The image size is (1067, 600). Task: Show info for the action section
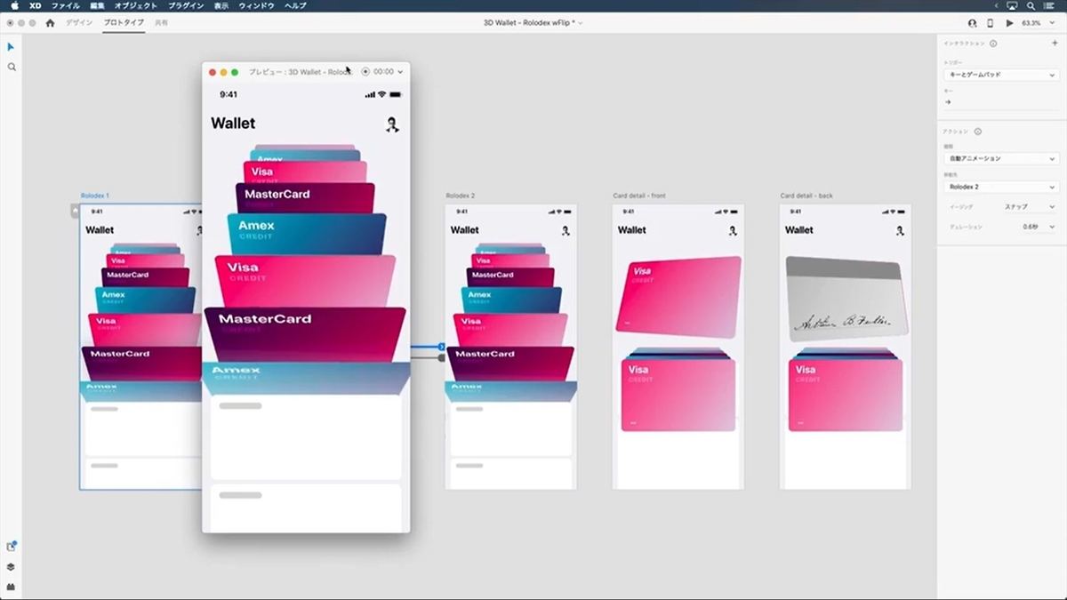977,132
